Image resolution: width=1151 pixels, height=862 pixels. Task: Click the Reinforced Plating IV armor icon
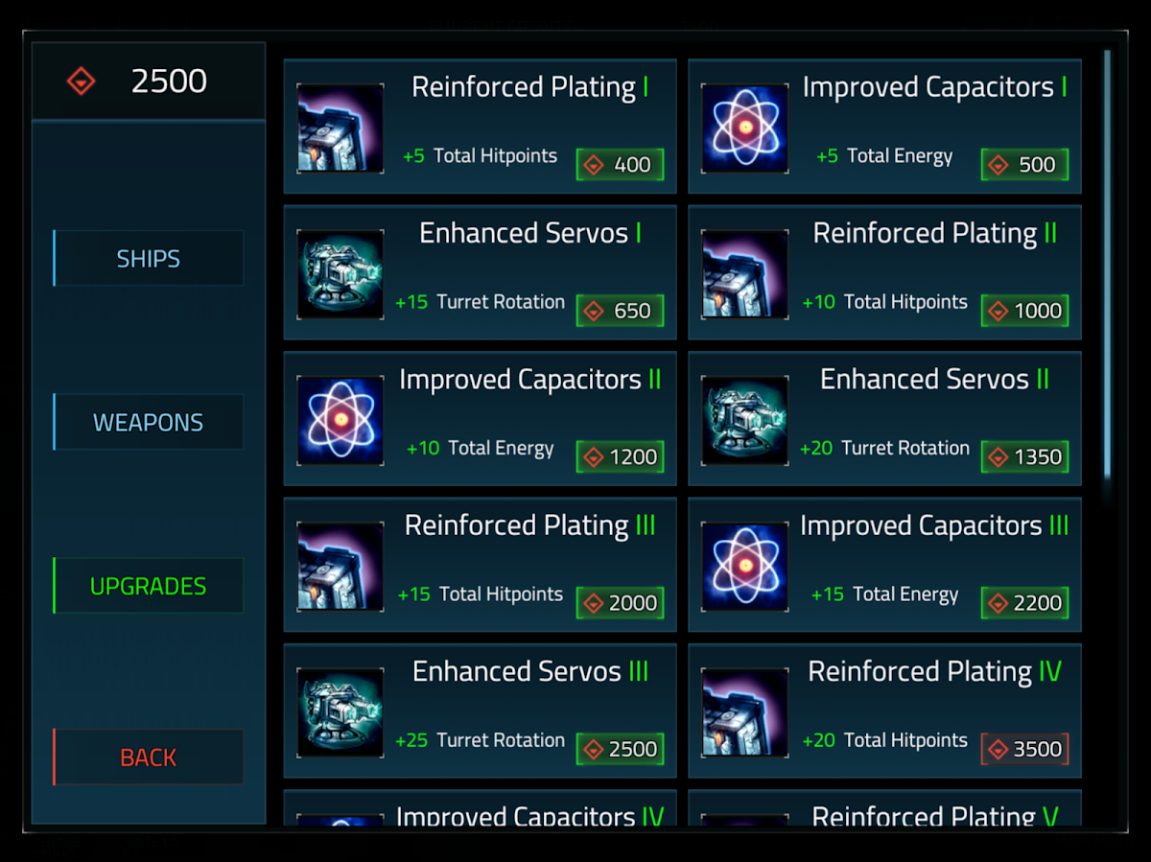click(x=744, y=713)
